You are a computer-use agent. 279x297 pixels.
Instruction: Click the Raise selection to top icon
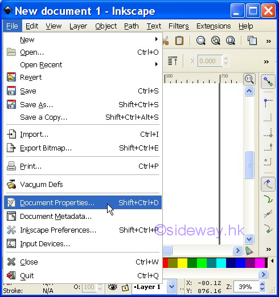(173, 61)
